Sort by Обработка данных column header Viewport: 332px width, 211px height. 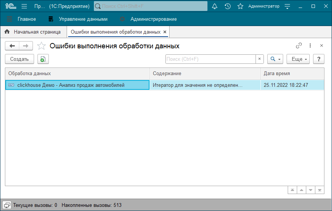[x=78, y=74]
